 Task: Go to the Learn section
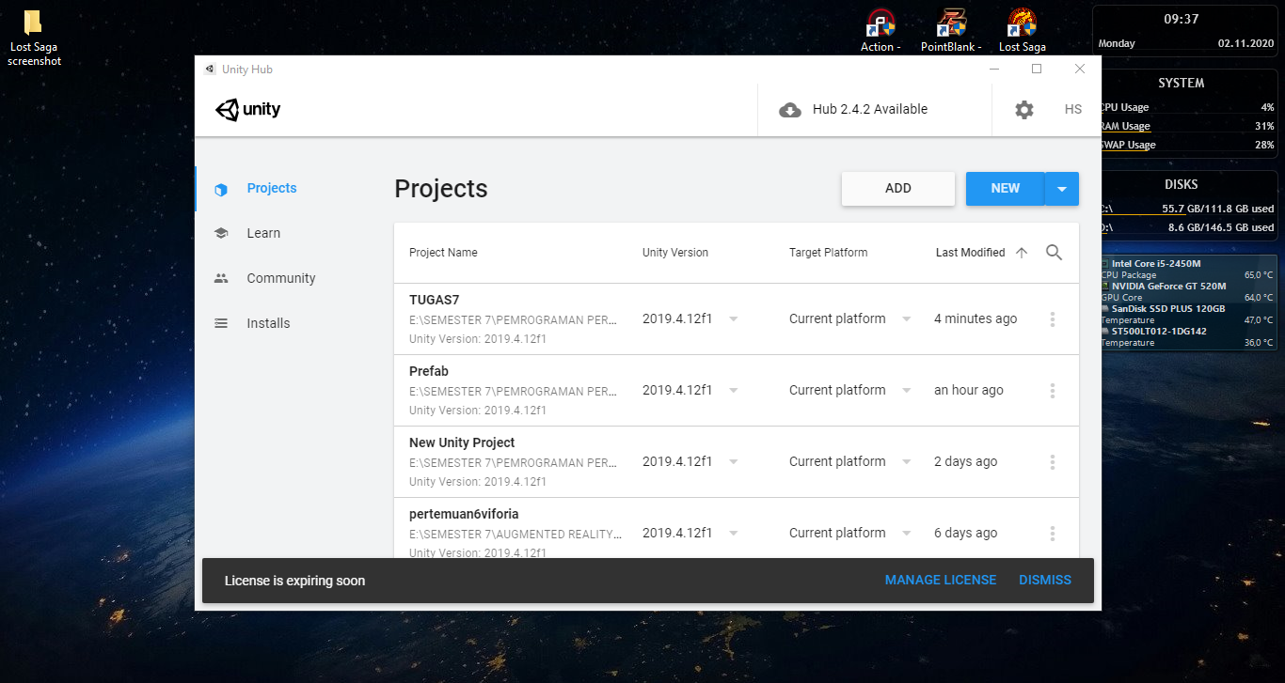click(263, 233)
